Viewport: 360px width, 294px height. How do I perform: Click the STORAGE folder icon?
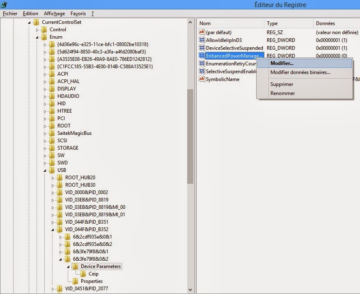point(52,148)
